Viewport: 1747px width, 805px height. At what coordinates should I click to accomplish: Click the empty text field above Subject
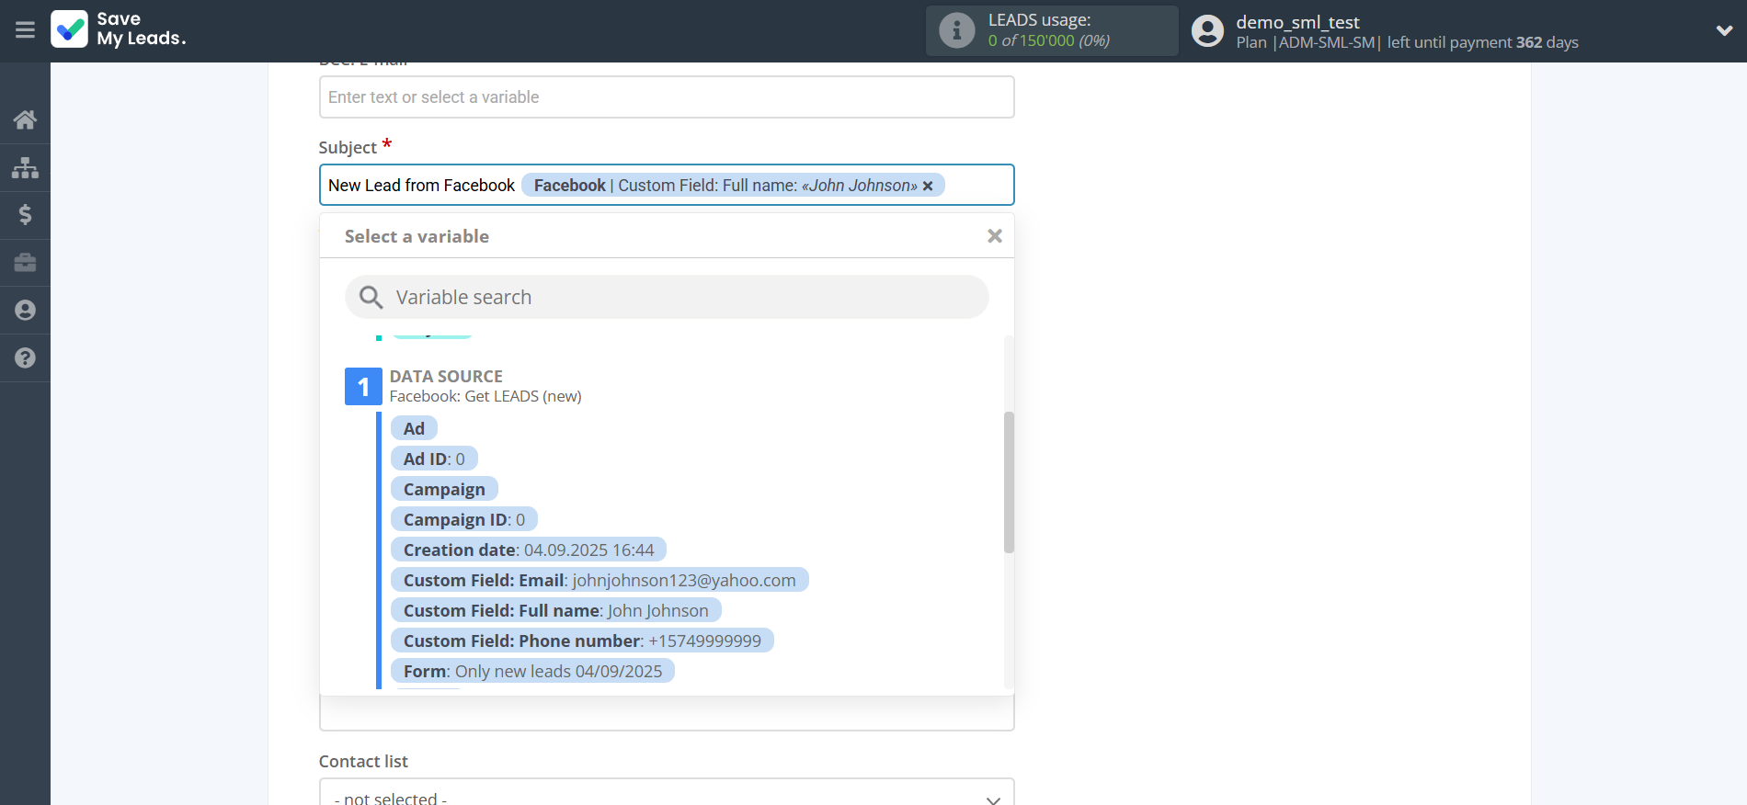(667, 97)
